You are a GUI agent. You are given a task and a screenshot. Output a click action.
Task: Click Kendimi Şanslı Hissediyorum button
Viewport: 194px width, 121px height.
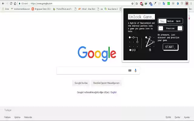coord(106,83)
